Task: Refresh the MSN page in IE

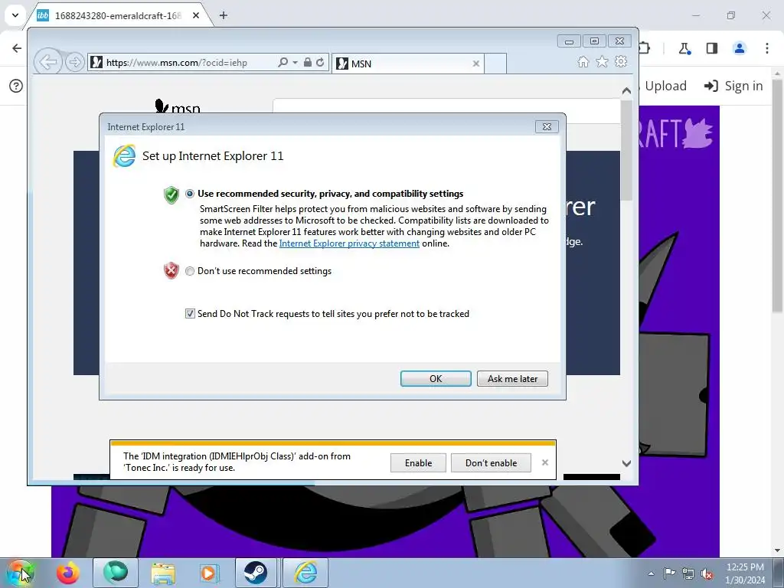Action: (320, 63)
